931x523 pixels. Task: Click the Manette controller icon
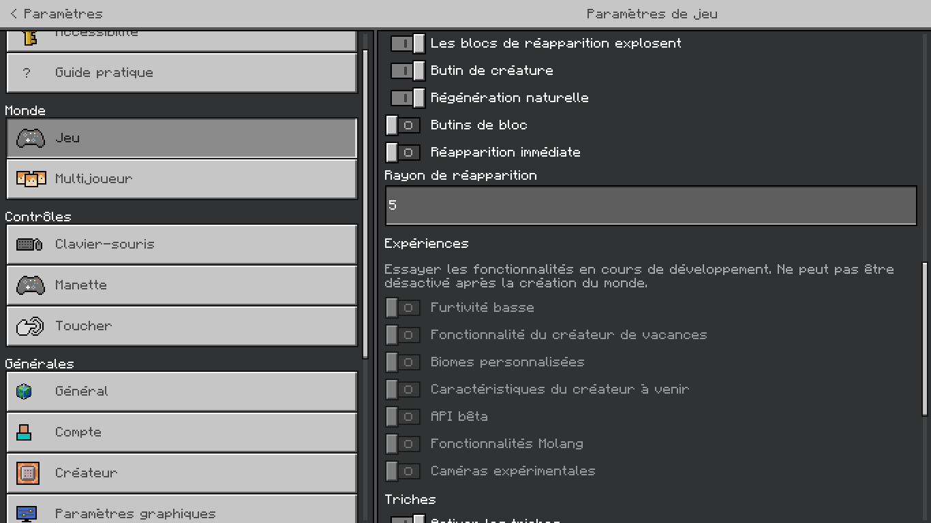pyautogui.click(x=31, y=285)
